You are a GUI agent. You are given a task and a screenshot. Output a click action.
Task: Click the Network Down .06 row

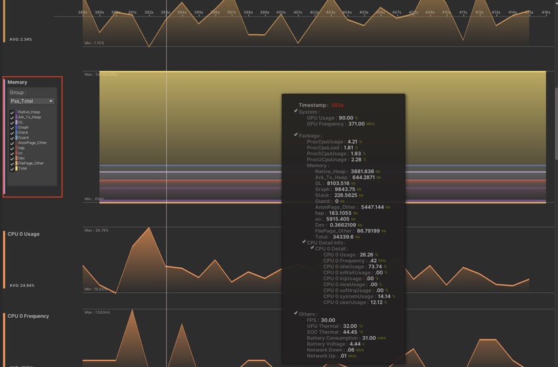click(335, 351)
